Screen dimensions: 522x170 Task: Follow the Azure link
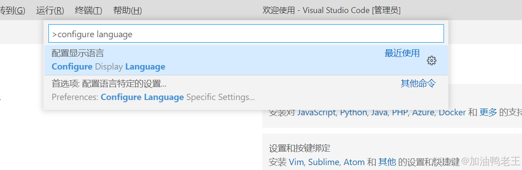(423, 113)
